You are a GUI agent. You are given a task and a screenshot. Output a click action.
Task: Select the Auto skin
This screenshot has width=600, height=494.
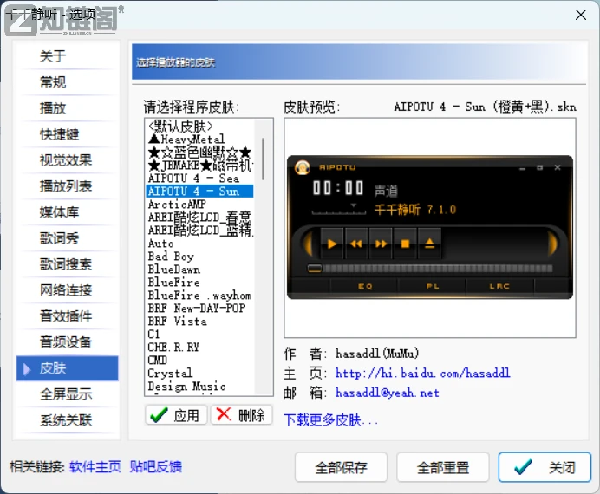[x=199, y=244]
